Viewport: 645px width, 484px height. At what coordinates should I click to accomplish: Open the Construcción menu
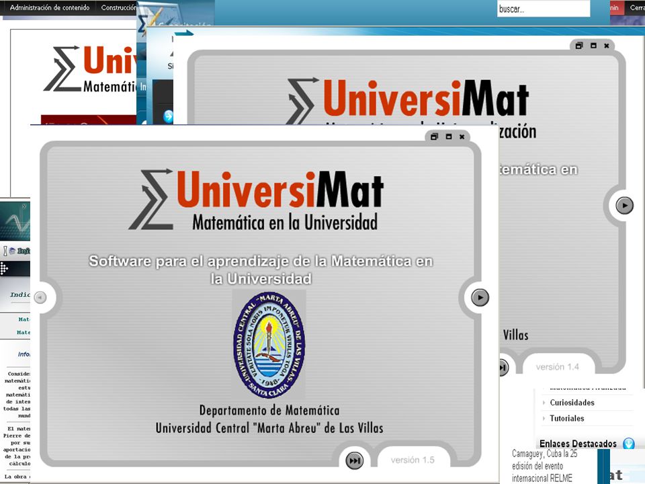[118, 7]
